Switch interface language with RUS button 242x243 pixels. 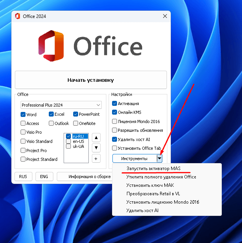point(23,177)
